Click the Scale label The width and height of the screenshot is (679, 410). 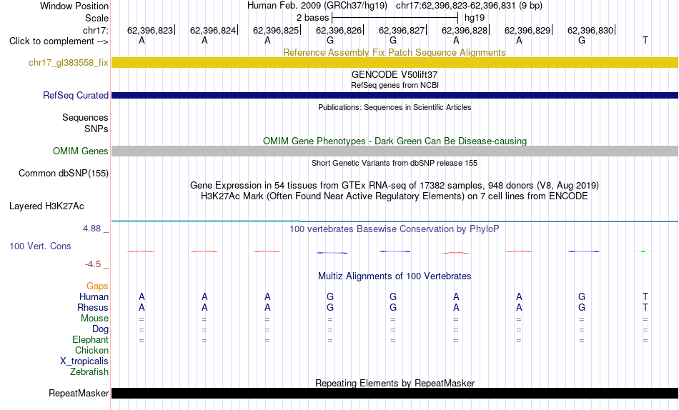pos(96,18)
